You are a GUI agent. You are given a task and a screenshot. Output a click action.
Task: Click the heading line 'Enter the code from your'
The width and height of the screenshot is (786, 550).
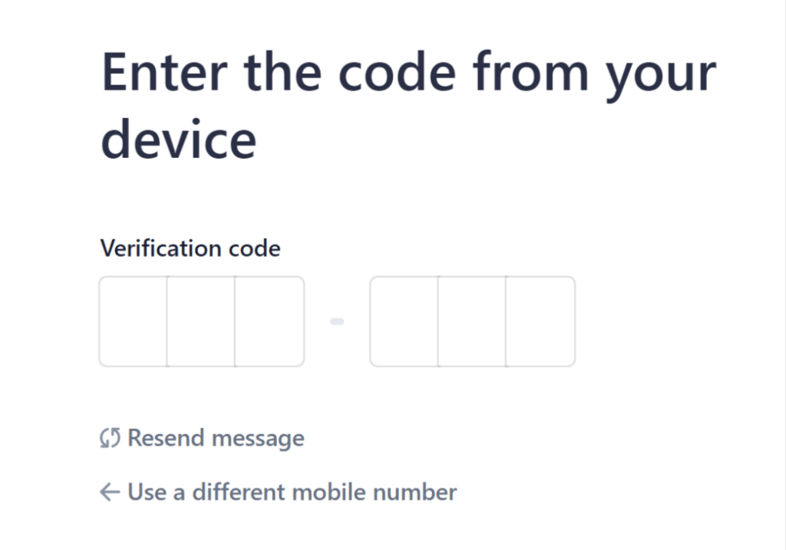point(408,74)
